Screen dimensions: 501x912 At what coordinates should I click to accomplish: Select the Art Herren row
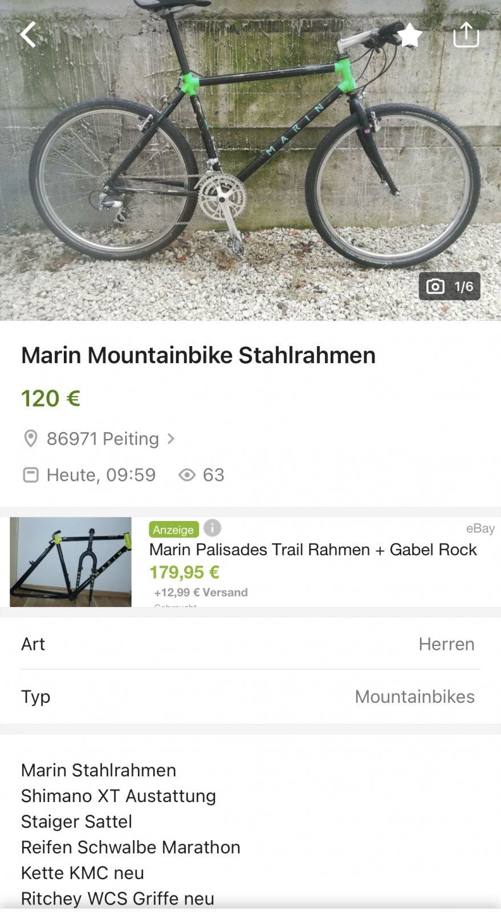click(250, 644)
